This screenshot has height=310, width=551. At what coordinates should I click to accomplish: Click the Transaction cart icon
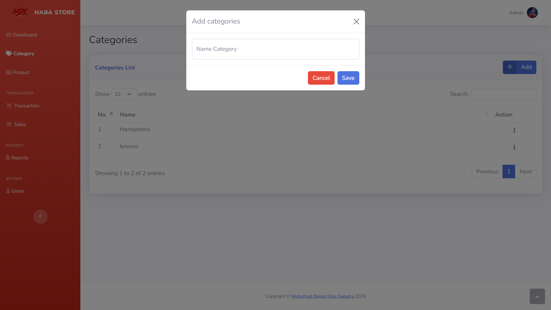point(9,106)
